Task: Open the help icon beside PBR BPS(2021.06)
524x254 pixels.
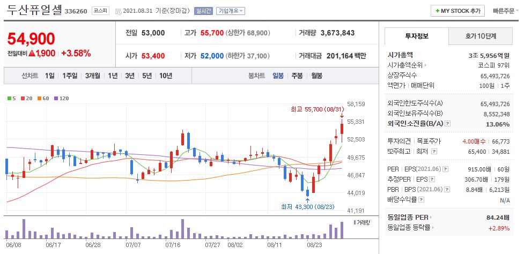Action: tap(448, 190)
